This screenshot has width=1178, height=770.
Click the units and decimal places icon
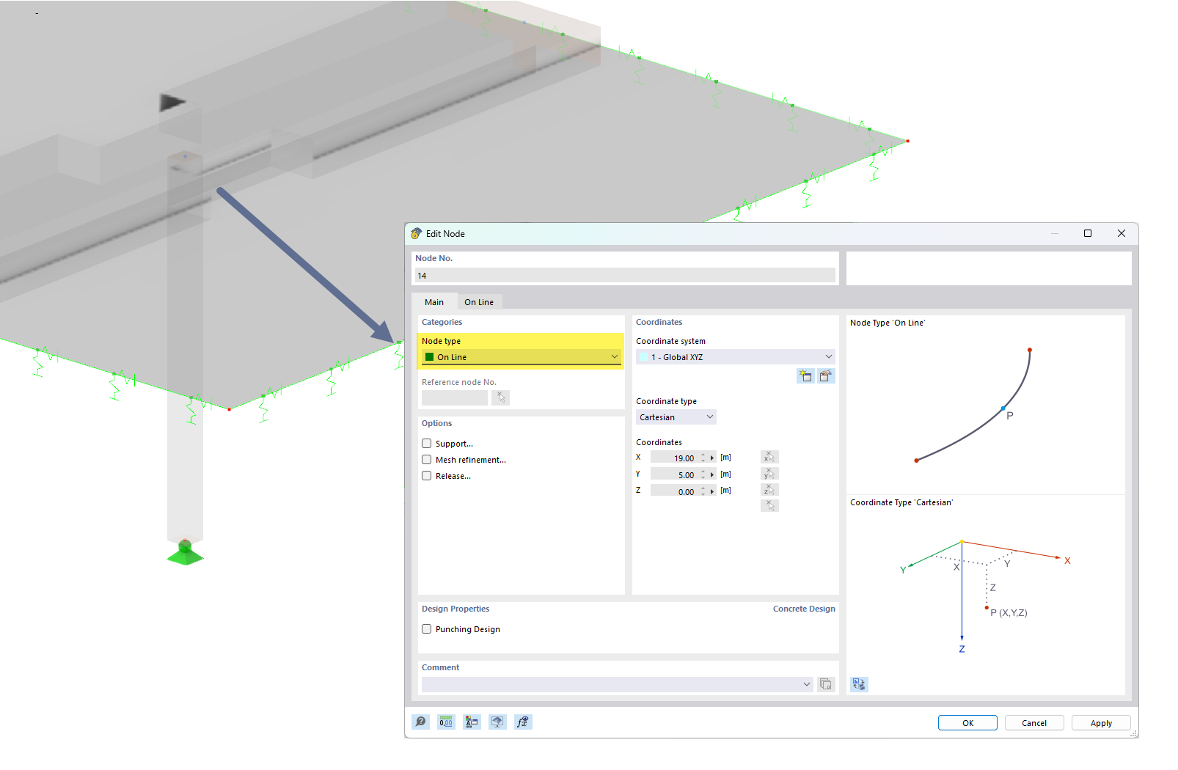pos(446,722)
